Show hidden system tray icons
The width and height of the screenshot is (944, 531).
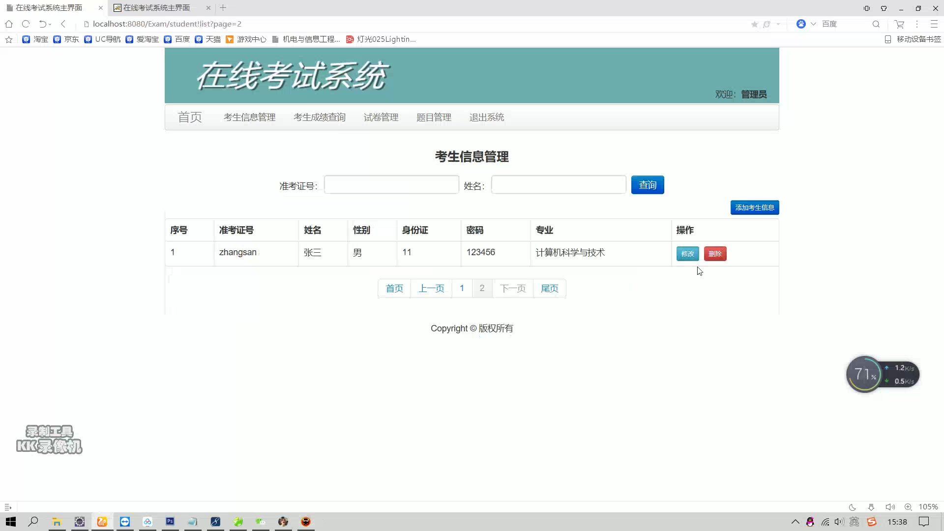tap(795, 522)
